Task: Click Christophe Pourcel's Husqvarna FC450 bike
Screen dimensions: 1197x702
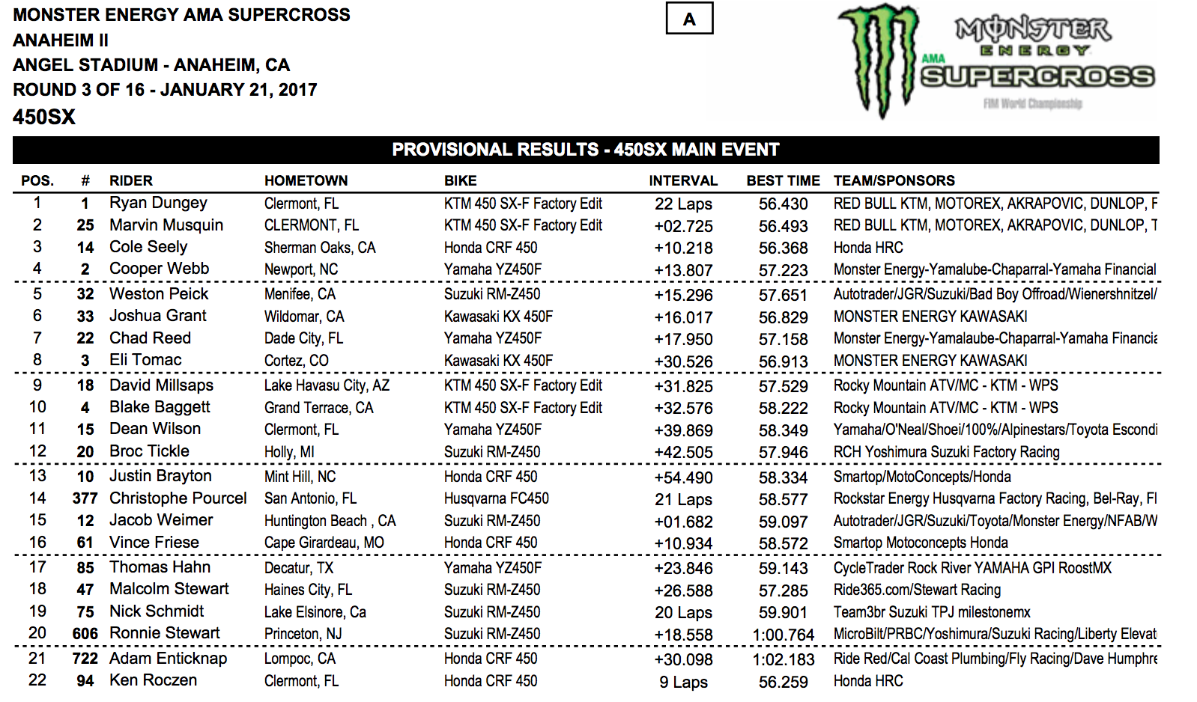Action: (496, 498)
